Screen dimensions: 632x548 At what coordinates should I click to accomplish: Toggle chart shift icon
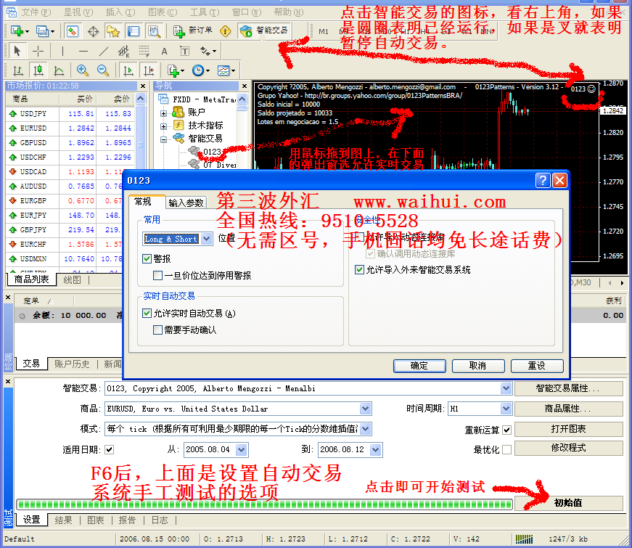coord(149,71)
